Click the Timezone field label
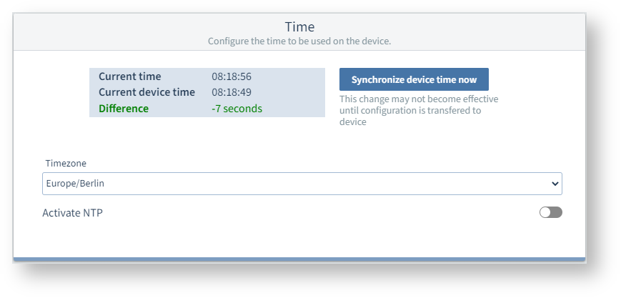Image resolution: width=621 pixels, height=298 pixels. [66, 163]
